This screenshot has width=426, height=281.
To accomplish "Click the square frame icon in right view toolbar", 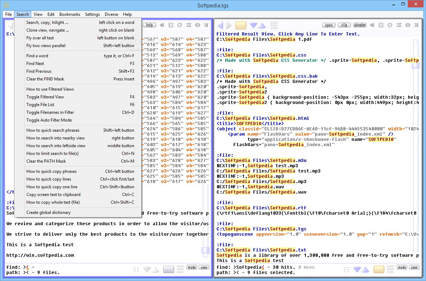I will point(381,25).
